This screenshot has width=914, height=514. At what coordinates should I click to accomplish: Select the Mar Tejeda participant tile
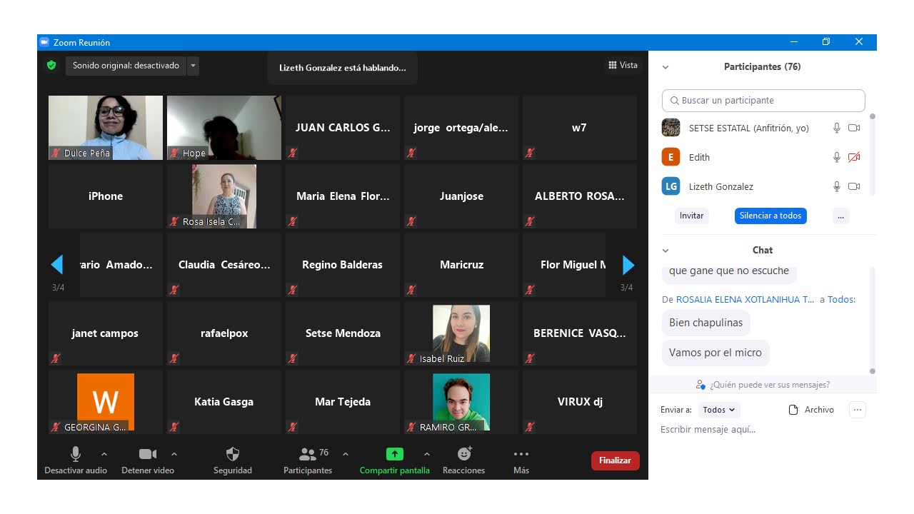coord(343,402)
